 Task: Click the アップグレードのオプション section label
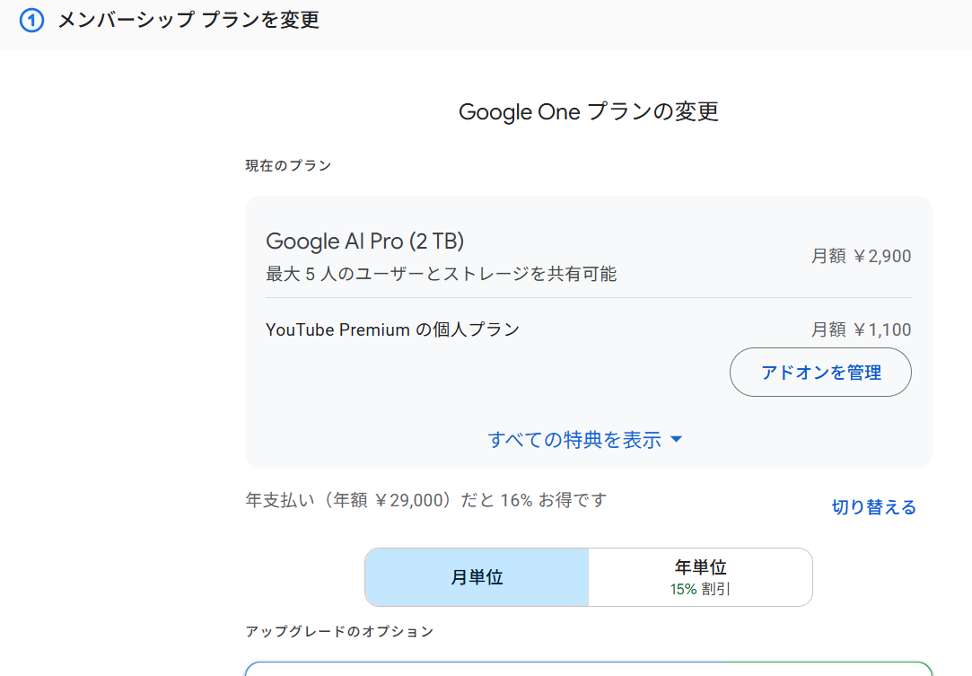[339, 632]
